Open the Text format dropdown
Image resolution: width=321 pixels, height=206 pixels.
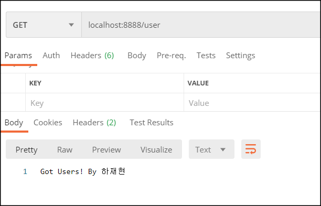click(x=211, y=149)
